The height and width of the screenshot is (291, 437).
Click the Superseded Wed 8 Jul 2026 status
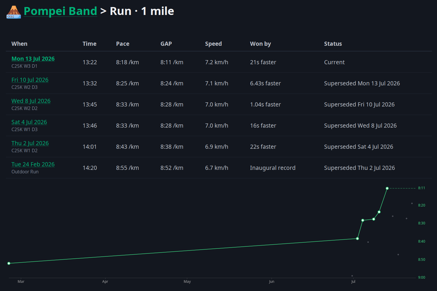click(360, 126)
